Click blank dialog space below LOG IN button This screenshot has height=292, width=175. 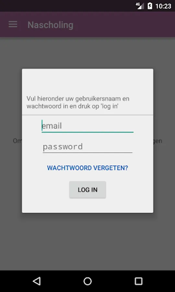87,205
